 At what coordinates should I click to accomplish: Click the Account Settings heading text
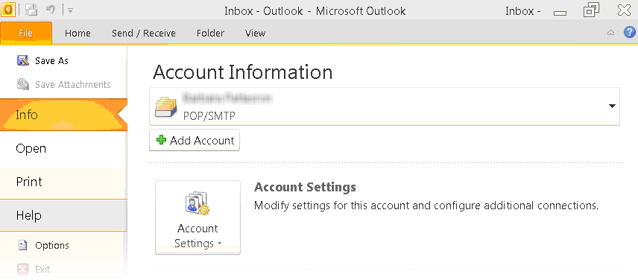(x=305, y=188)
